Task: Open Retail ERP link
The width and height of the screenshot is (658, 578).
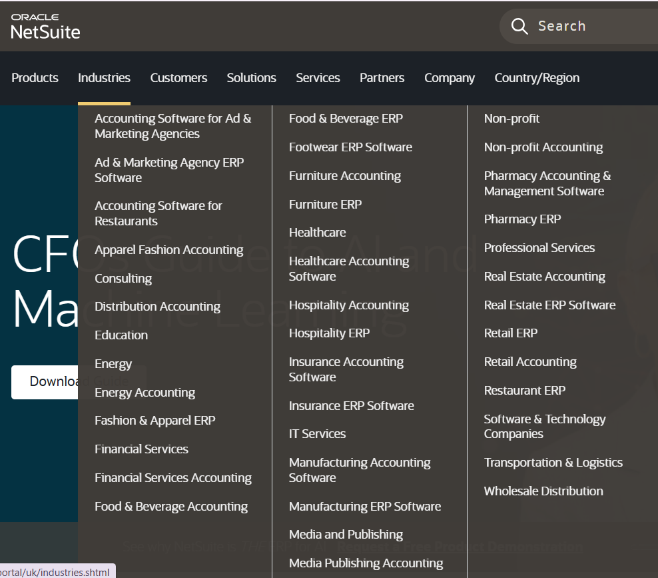Action: coord(510,333)
